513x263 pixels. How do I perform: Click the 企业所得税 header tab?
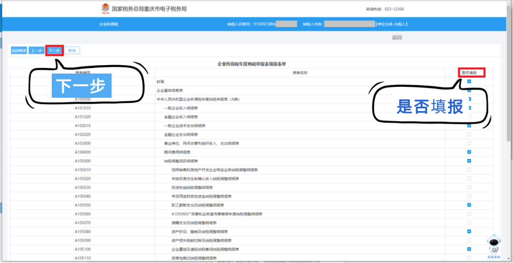pyautogui.click(x=109, y=24)
